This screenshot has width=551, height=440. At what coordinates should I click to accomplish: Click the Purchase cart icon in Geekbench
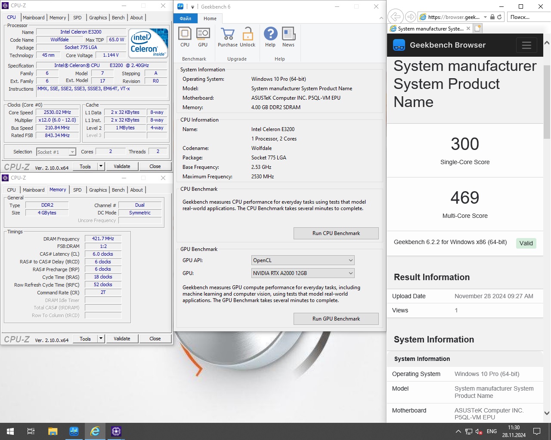pos(227,37)
